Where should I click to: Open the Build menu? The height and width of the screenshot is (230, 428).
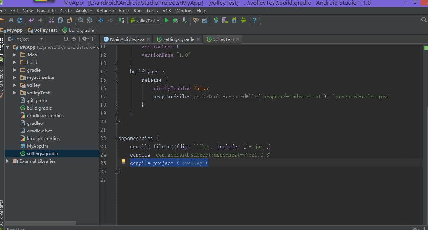click(x=124, y=11)
